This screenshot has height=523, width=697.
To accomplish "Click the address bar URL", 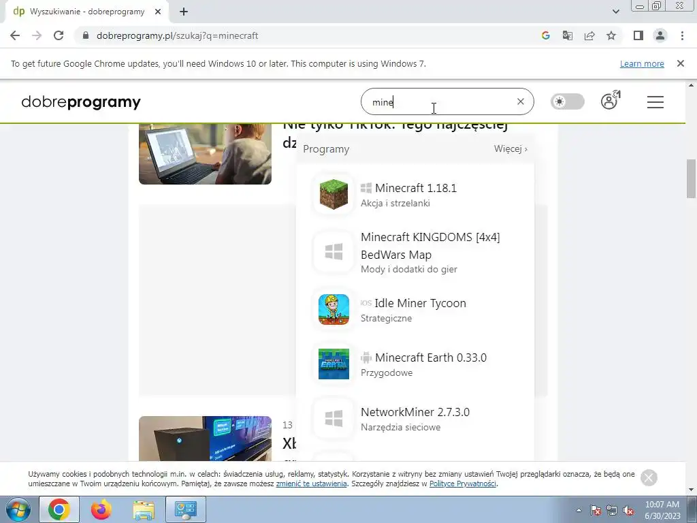I will (x=178, y=35).
